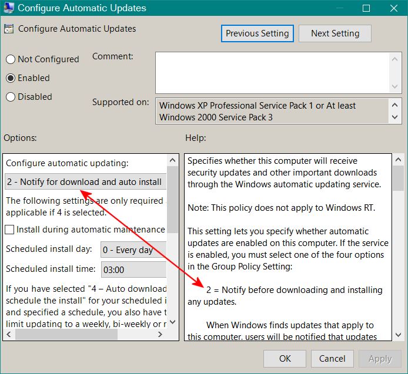
Task: Click the 'Scheduled install time:' label
Action: 51,269
